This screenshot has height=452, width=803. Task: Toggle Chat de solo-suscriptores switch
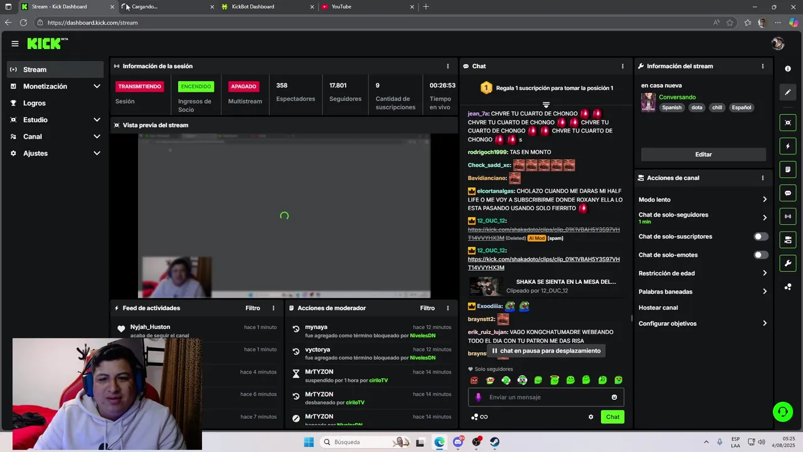760,237
